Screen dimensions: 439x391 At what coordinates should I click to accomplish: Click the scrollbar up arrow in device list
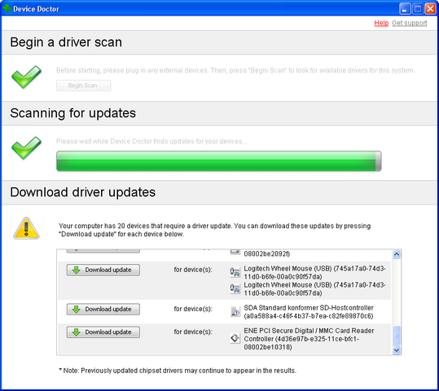tap(397, 254)
